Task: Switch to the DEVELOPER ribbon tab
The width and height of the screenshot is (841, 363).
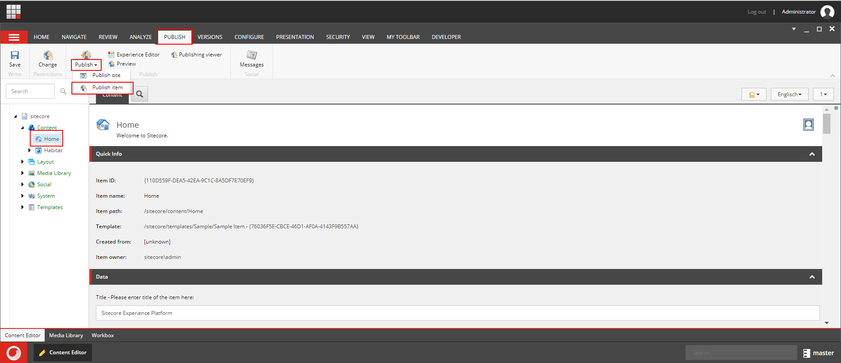Action: [446, 37]
